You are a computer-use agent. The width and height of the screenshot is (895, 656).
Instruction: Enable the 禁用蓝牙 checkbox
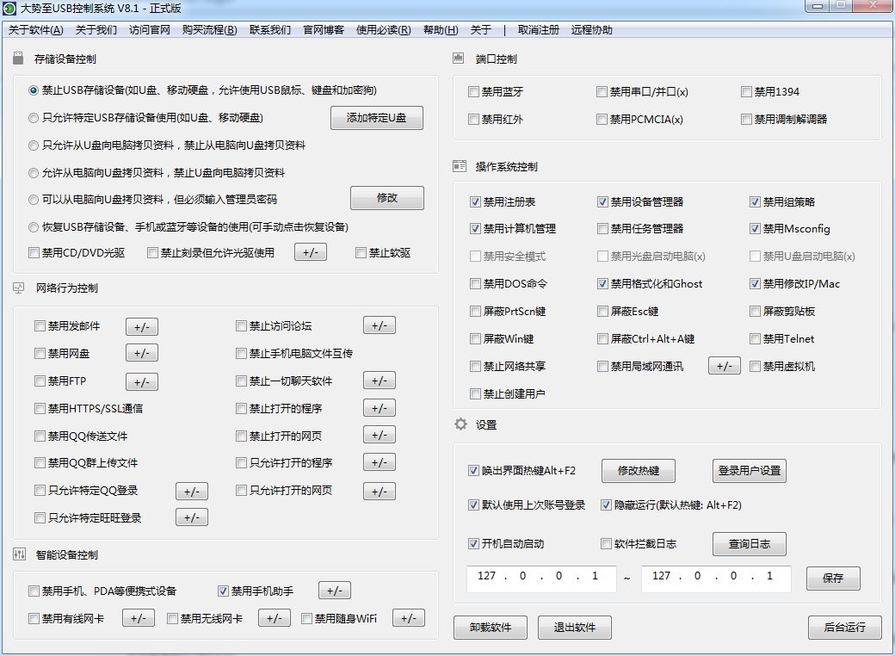(x=474, y=92)
